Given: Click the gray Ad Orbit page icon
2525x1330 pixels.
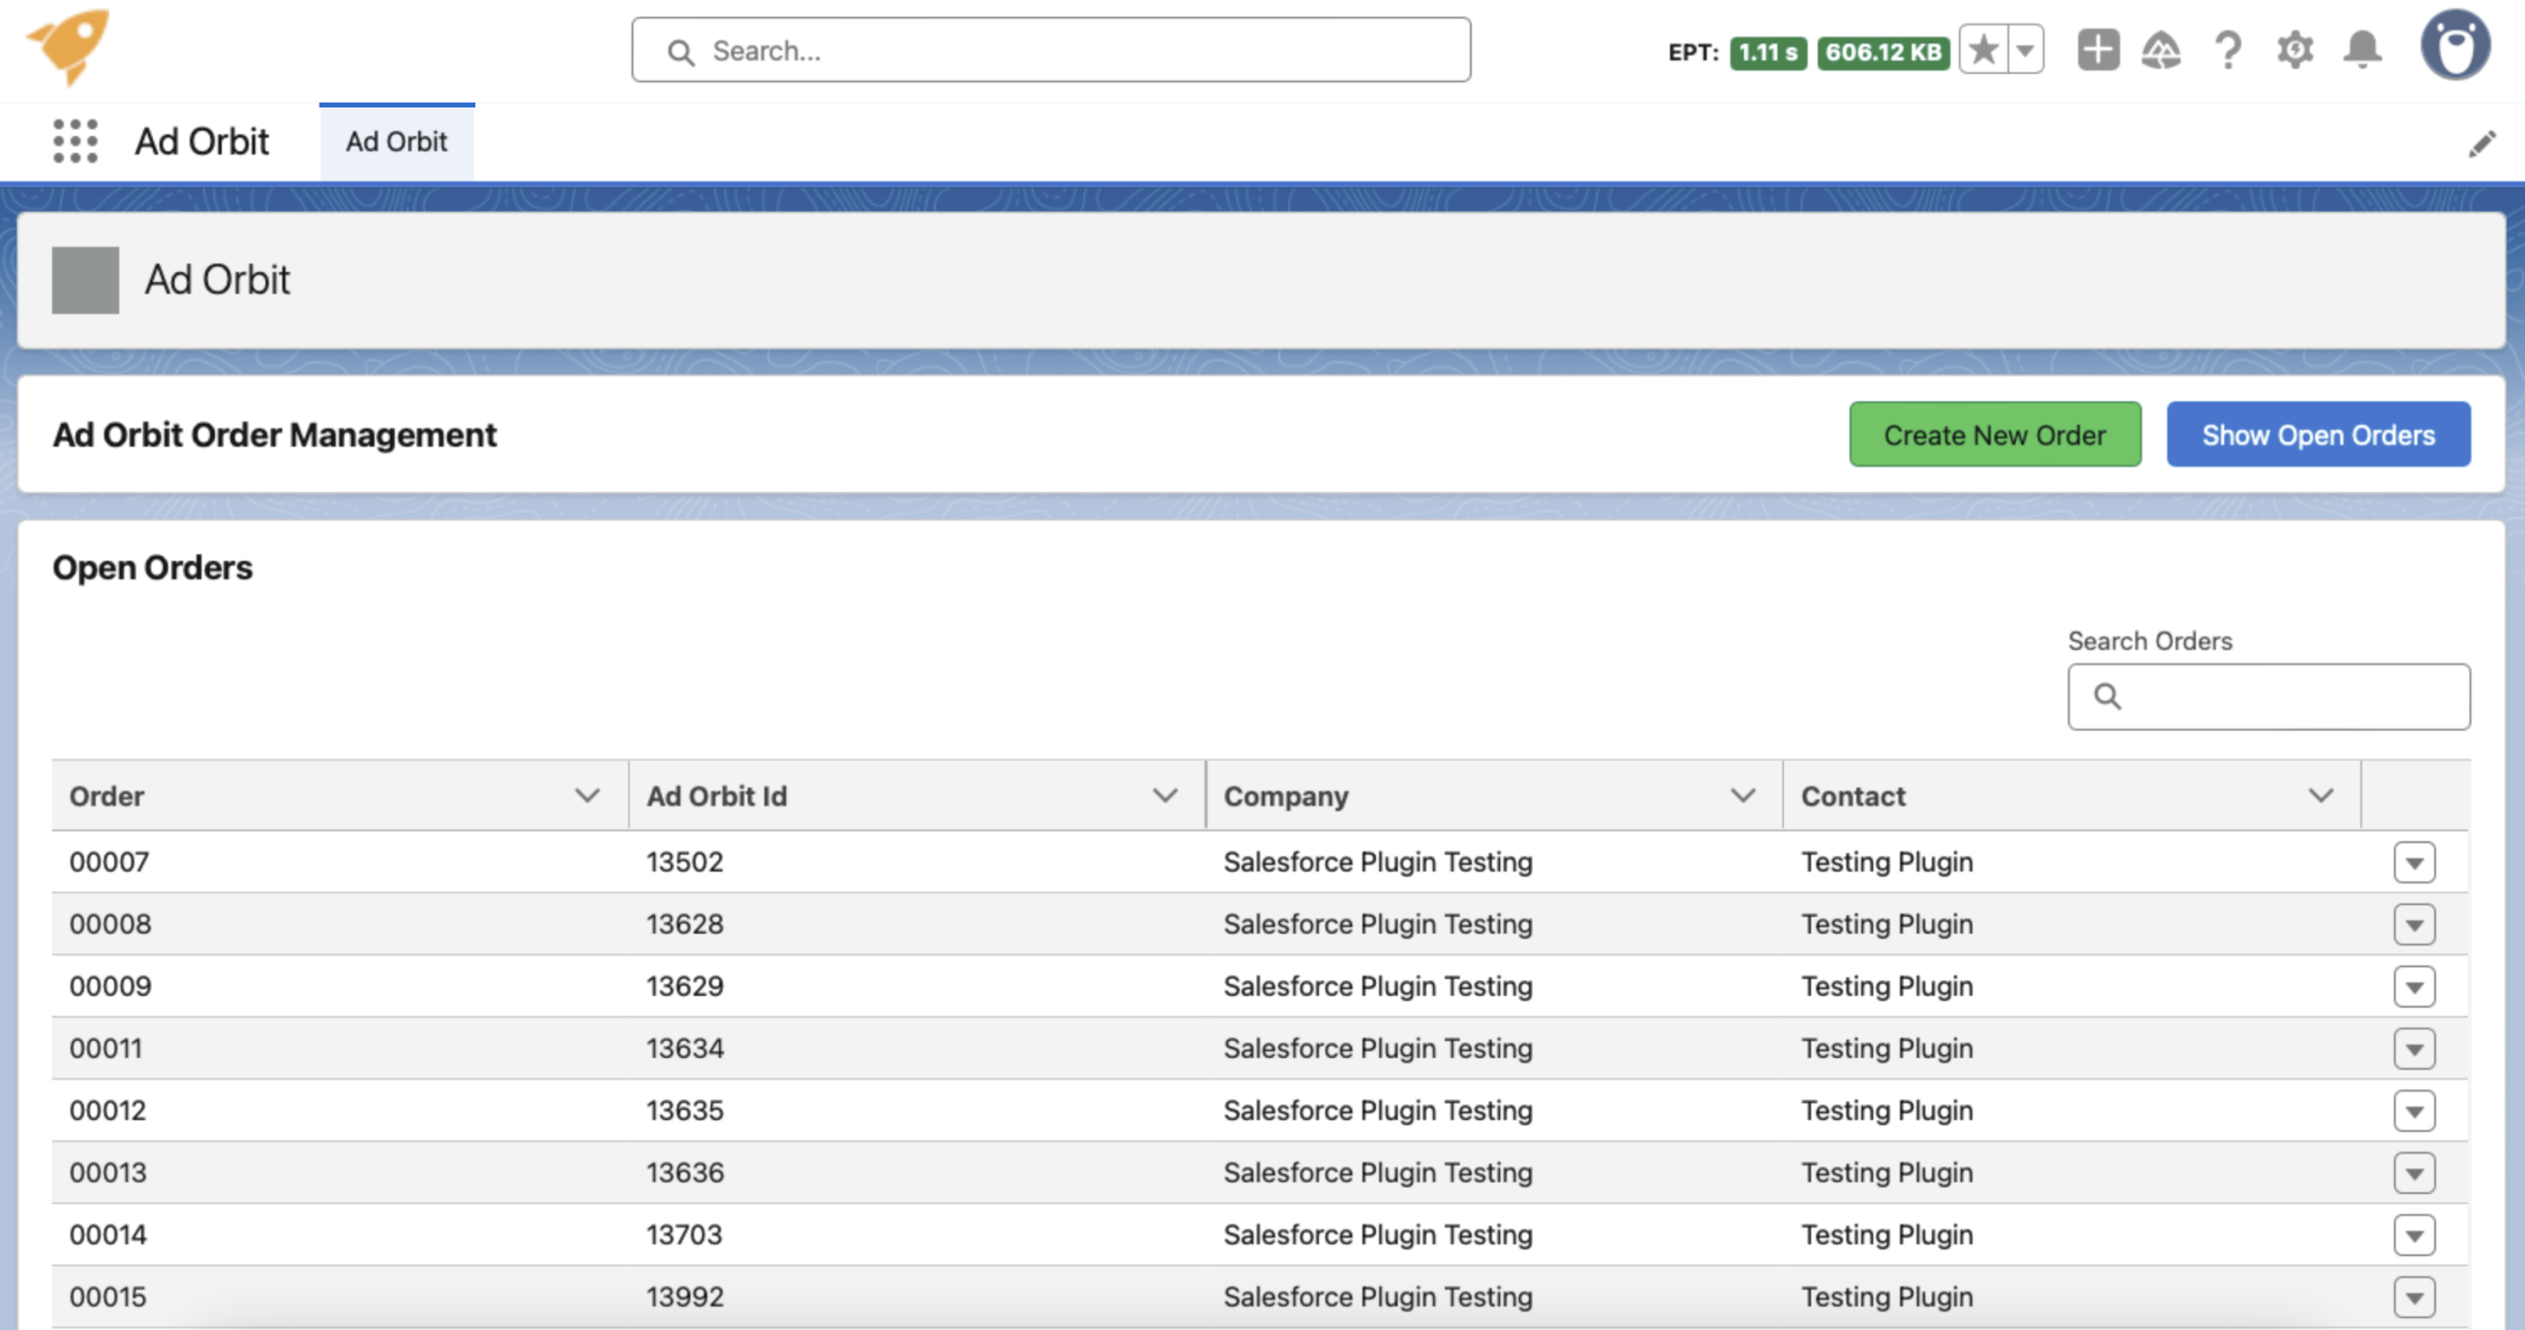Looking at the screenshot, I should pos(86,280).
